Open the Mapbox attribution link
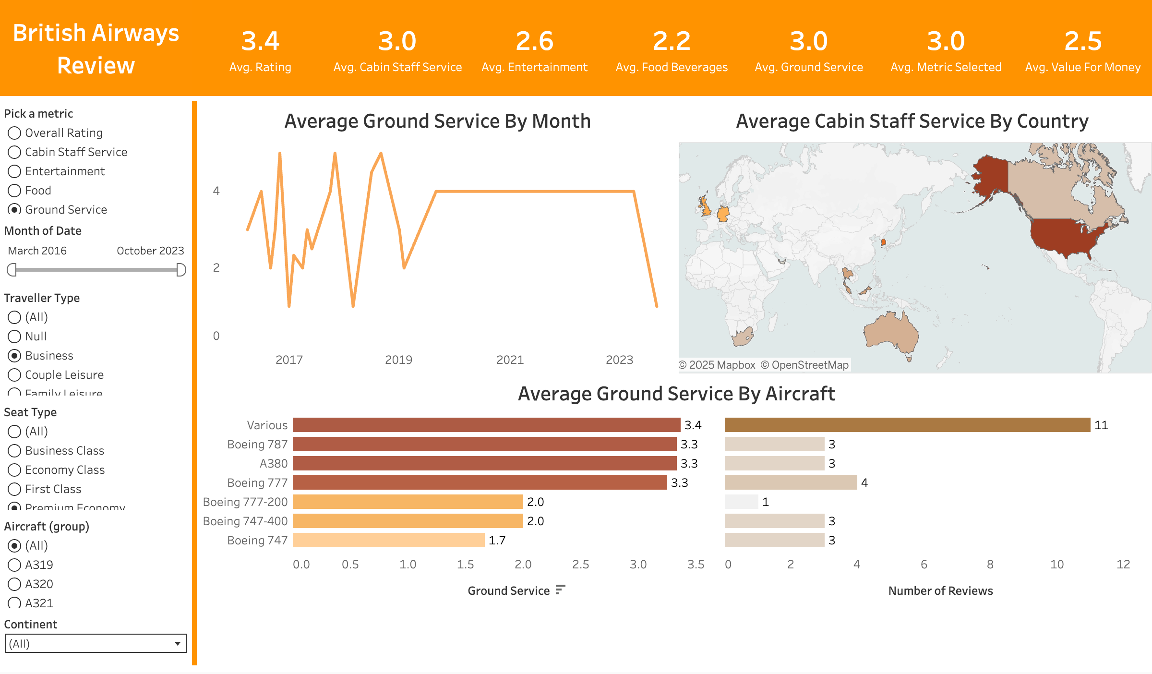 (717, 365)
